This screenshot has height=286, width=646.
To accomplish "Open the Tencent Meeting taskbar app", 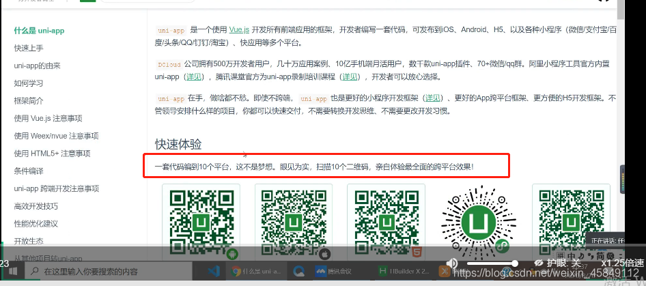I will click(x=333, y=271).
